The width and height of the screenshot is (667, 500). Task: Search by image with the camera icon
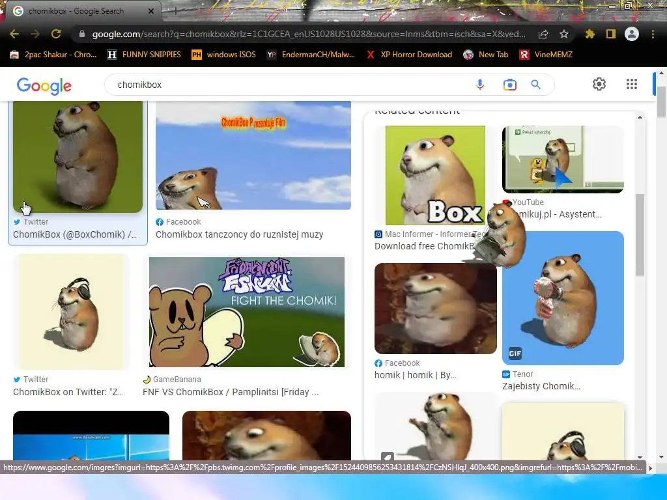pos(509,85)
